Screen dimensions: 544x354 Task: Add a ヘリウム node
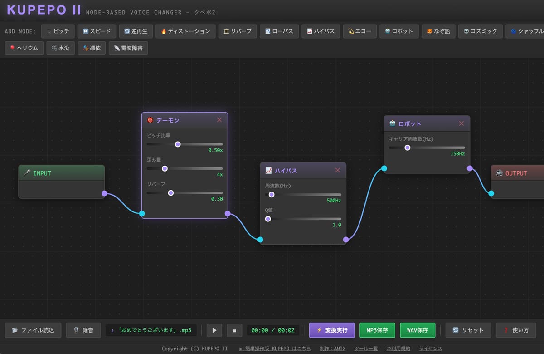click(x=24, y=48)
